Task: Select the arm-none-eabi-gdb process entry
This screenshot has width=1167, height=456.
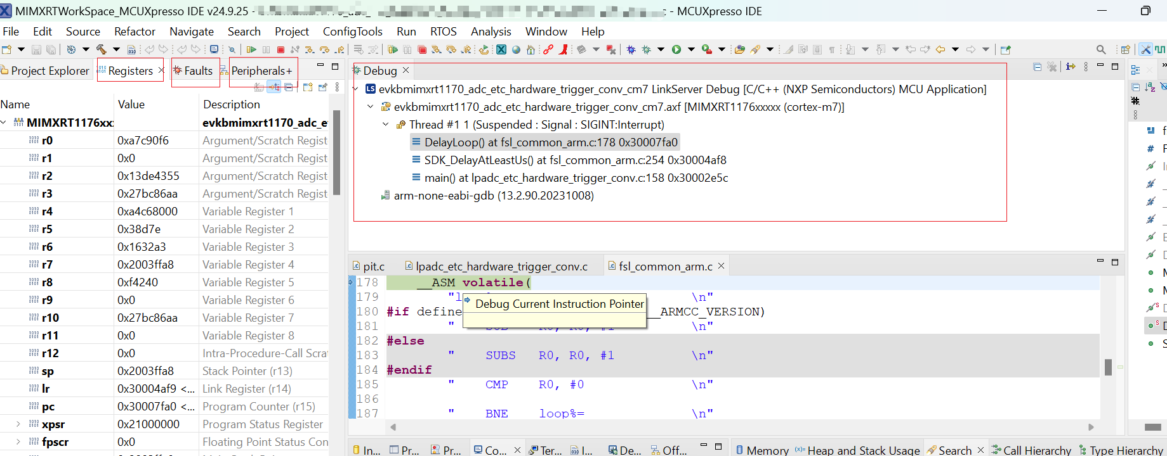Action: click(487, 196)
